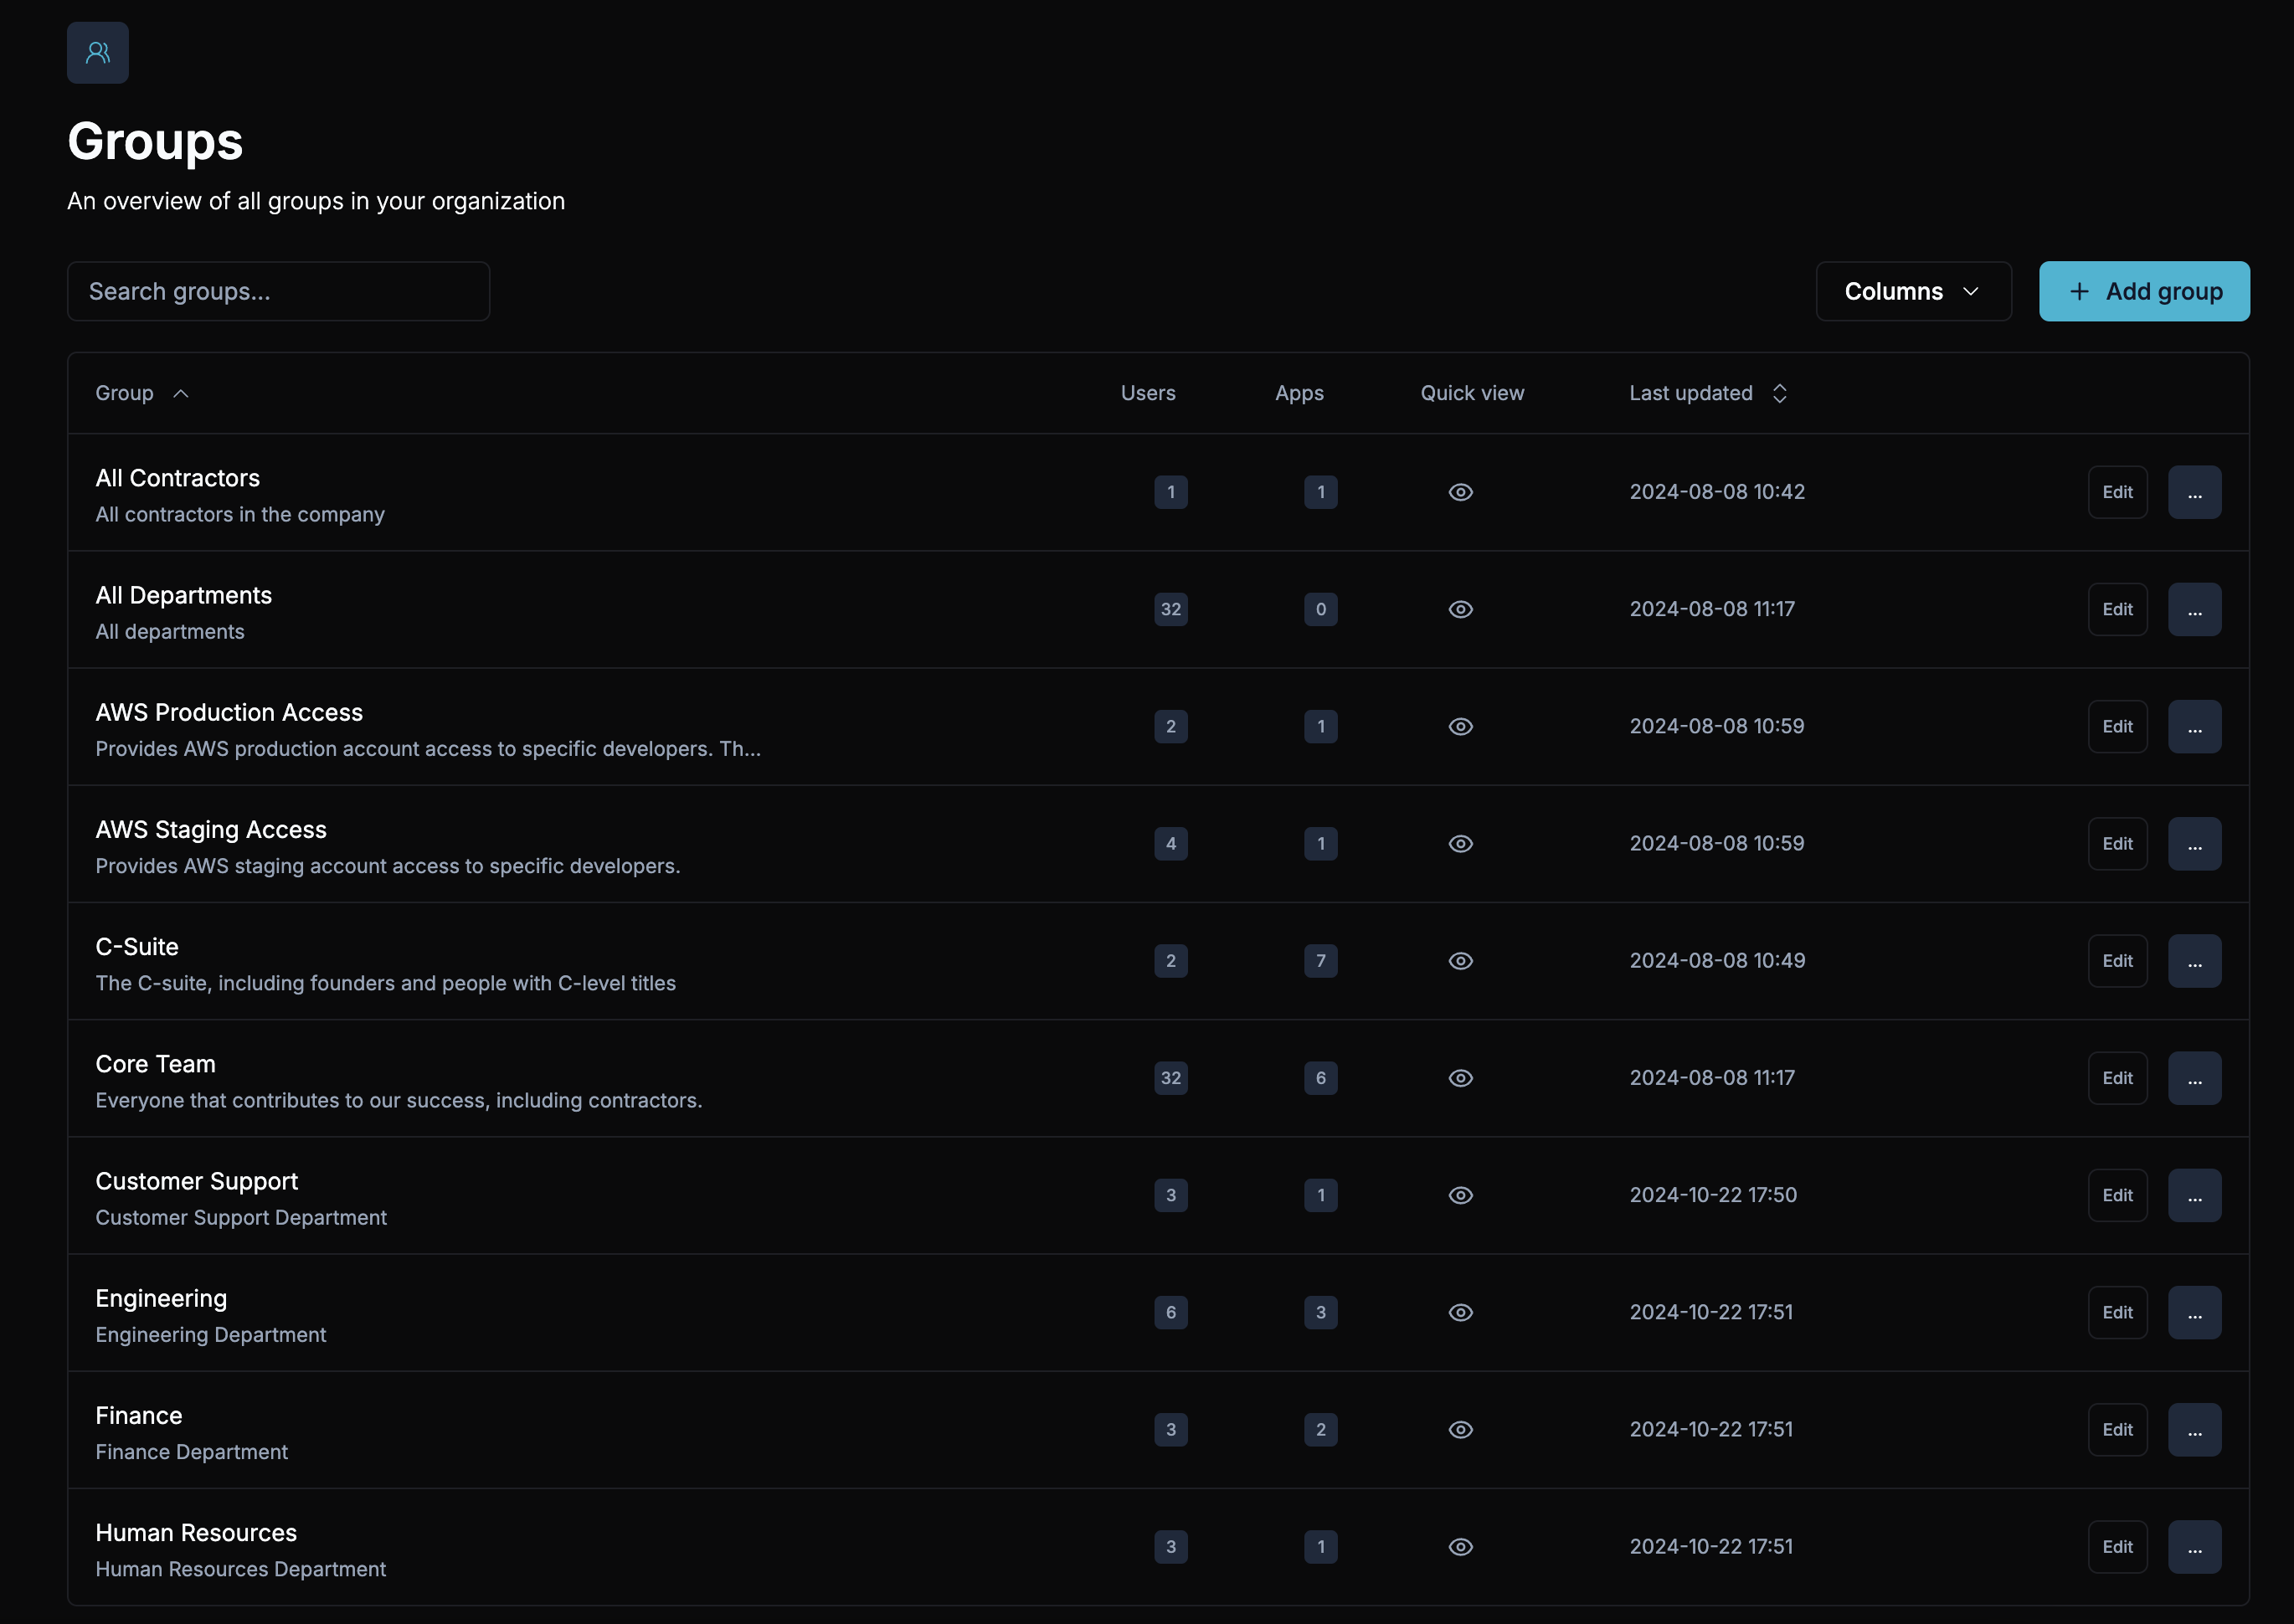Image resolution: width=2294 pixels, height=1624 pixels.
Task: Click apps count badge for C-Suite
Action: coord(1320,961)
